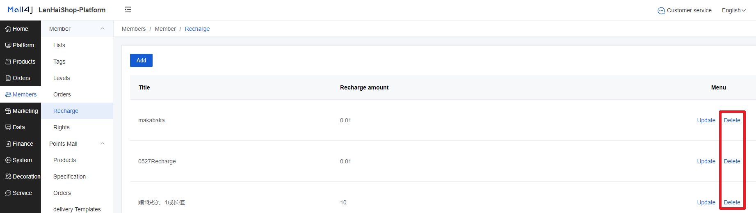Image resolution: width=756 pixels, height=213 pixels.
Task: Open the Products sidebar section
Action: click(x=21, y=62)
